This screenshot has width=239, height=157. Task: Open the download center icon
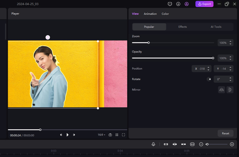pyautogui.click(x=178, y=4)
